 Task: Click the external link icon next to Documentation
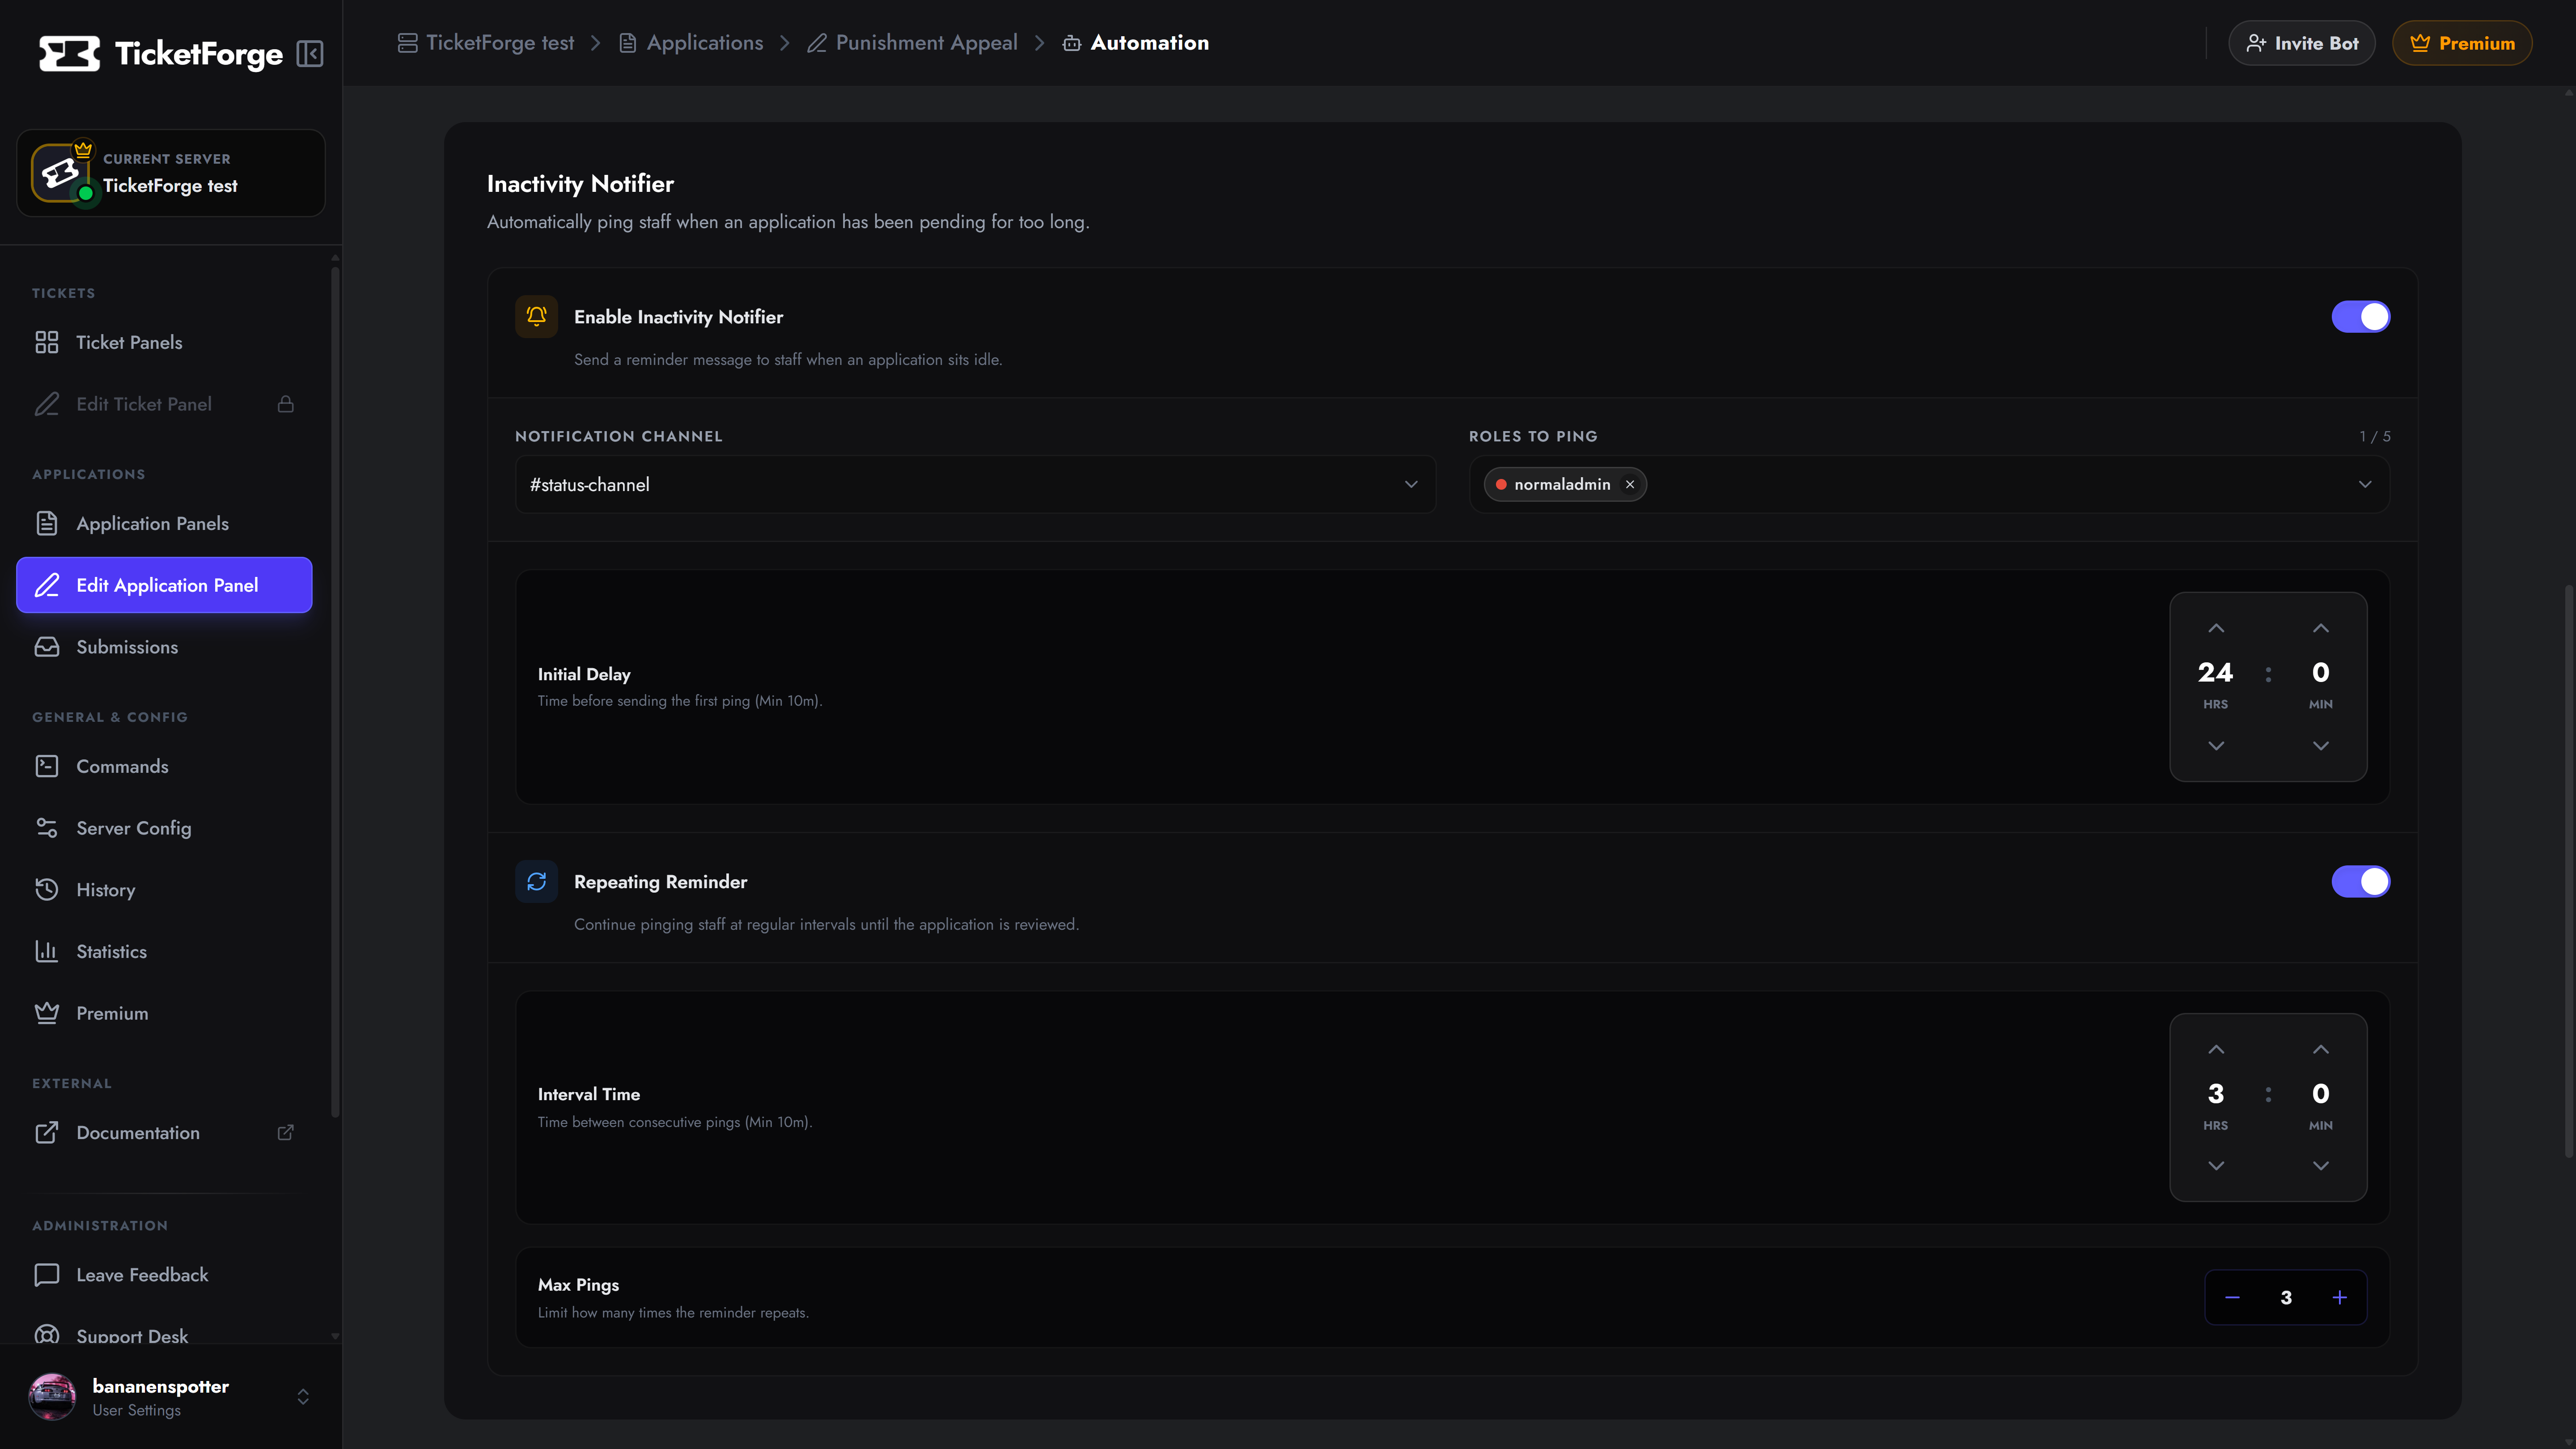286,1132
